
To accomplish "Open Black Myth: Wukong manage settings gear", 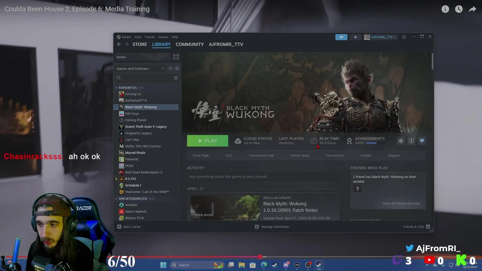I will pos(401,141).
